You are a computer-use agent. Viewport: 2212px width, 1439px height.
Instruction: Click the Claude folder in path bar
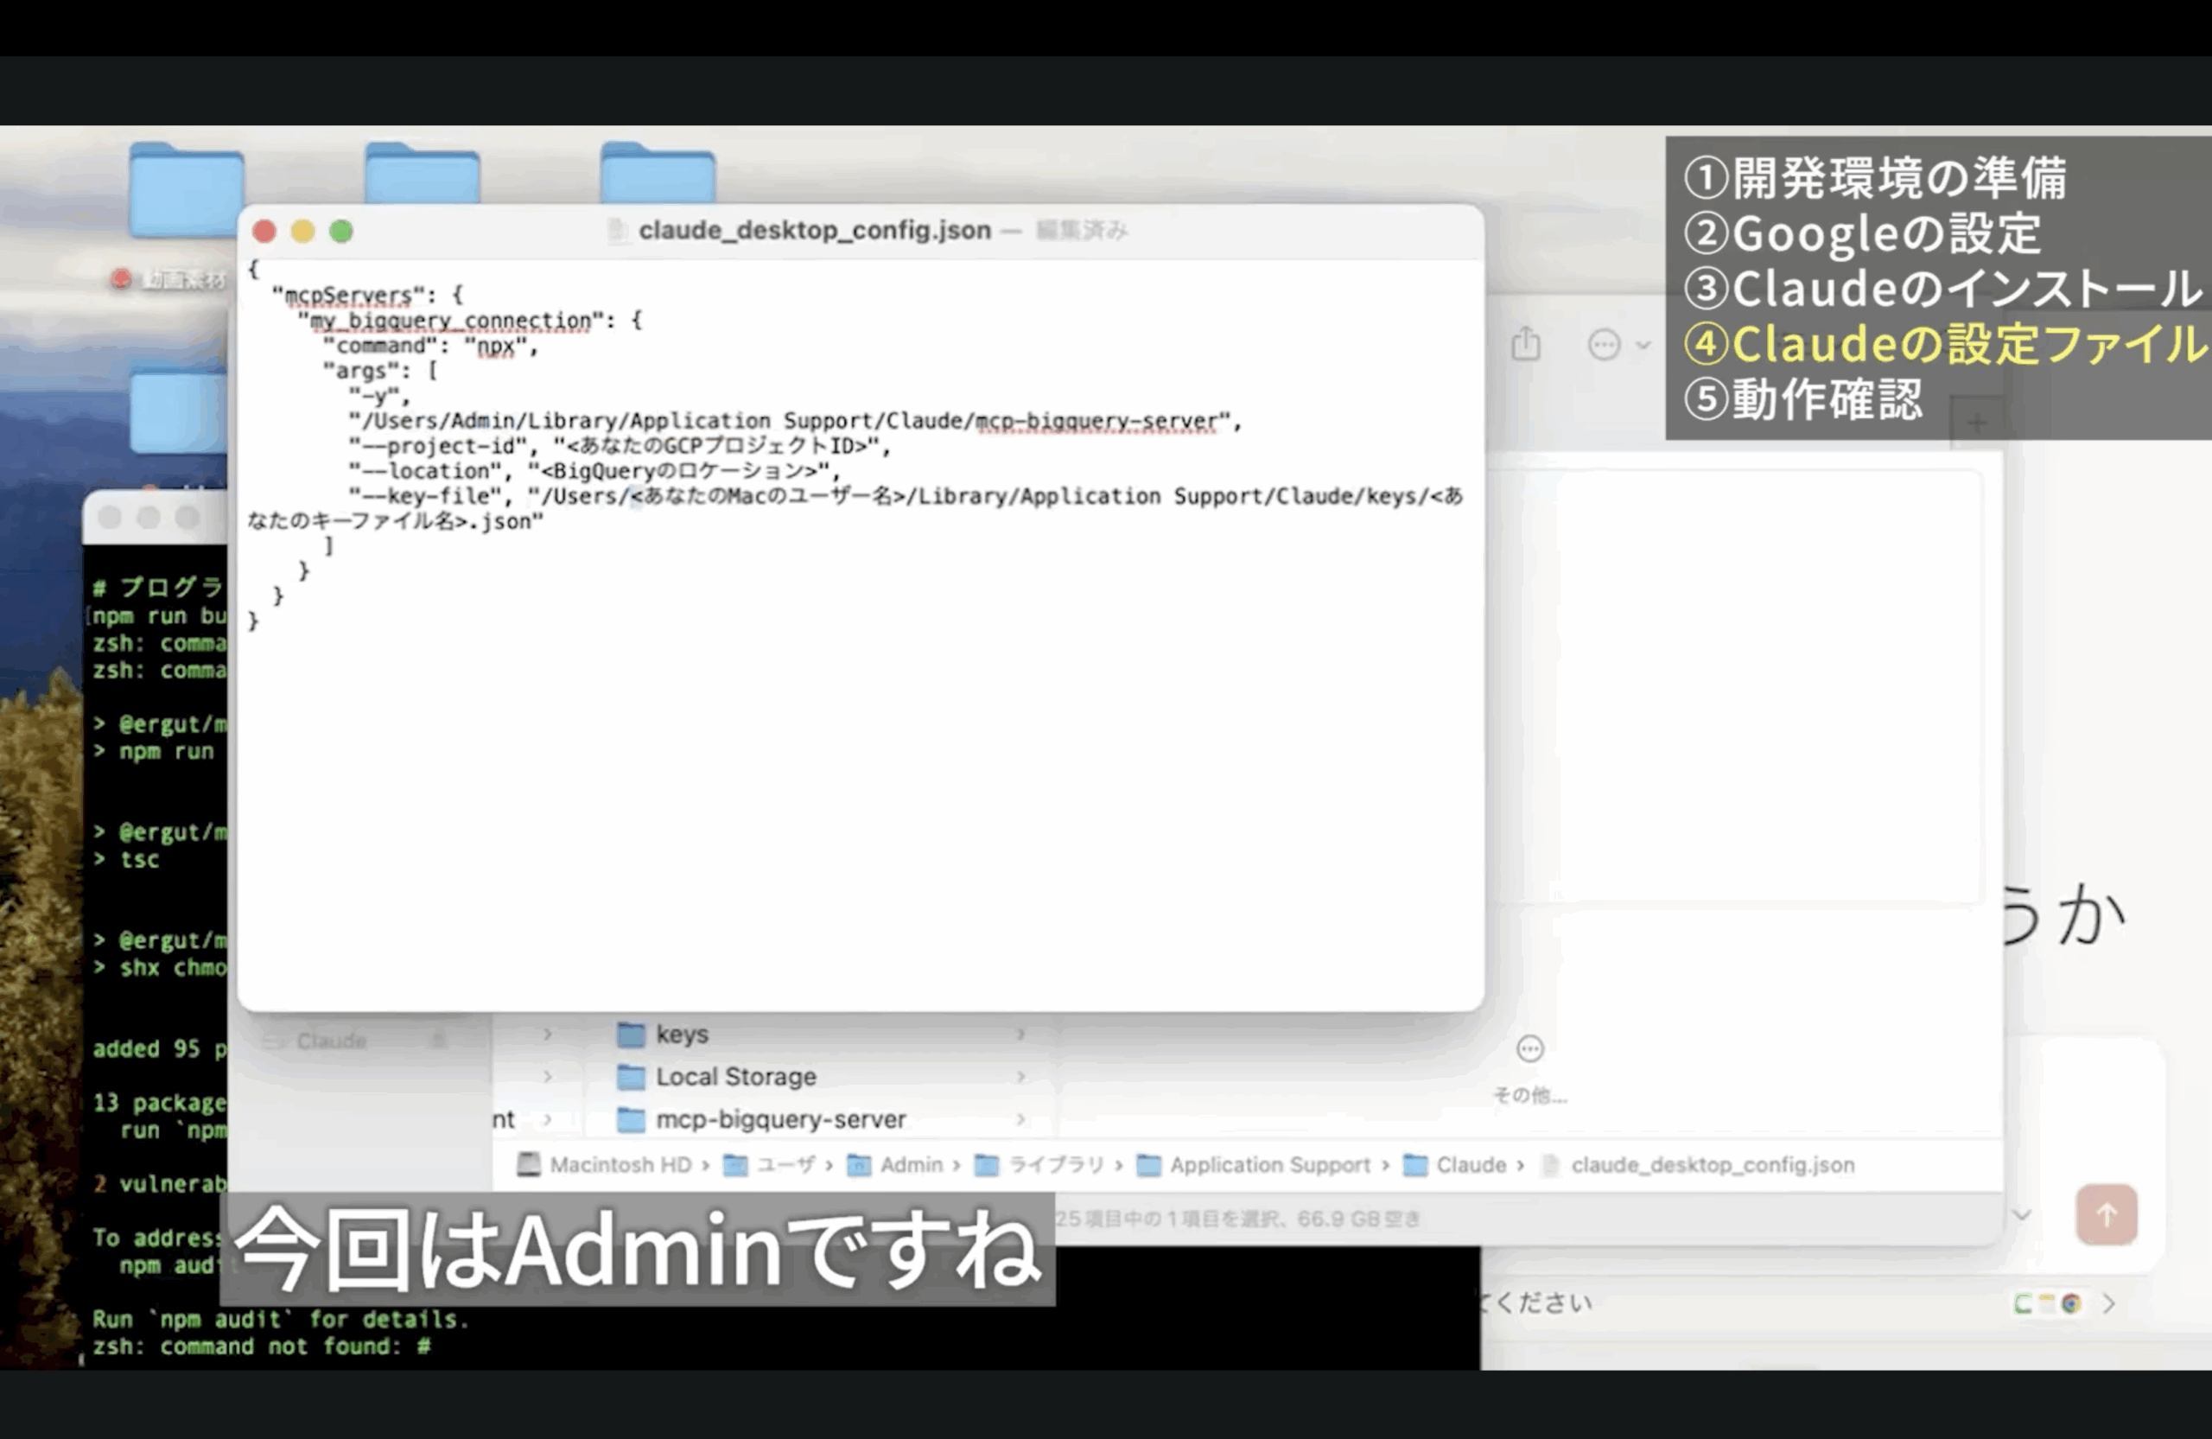coord(1470,1165)
